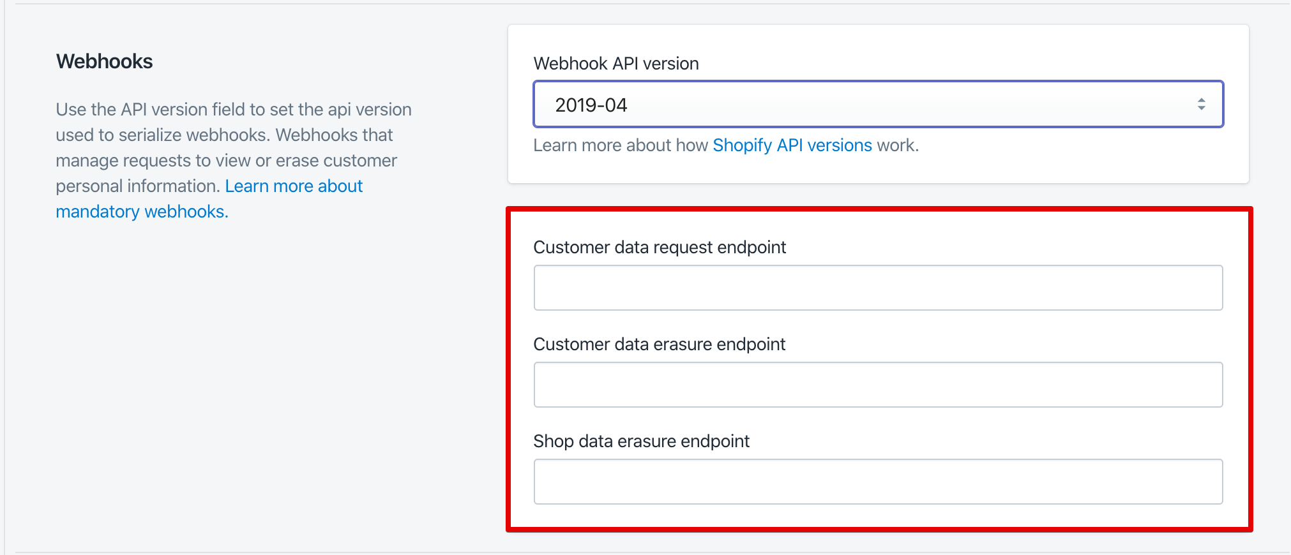Image resolution: width=1291 pixels, height=555 pixels.
Task: Click the 2019-04 selected version value
Action: pyautogui.click(x=591, y=105)
